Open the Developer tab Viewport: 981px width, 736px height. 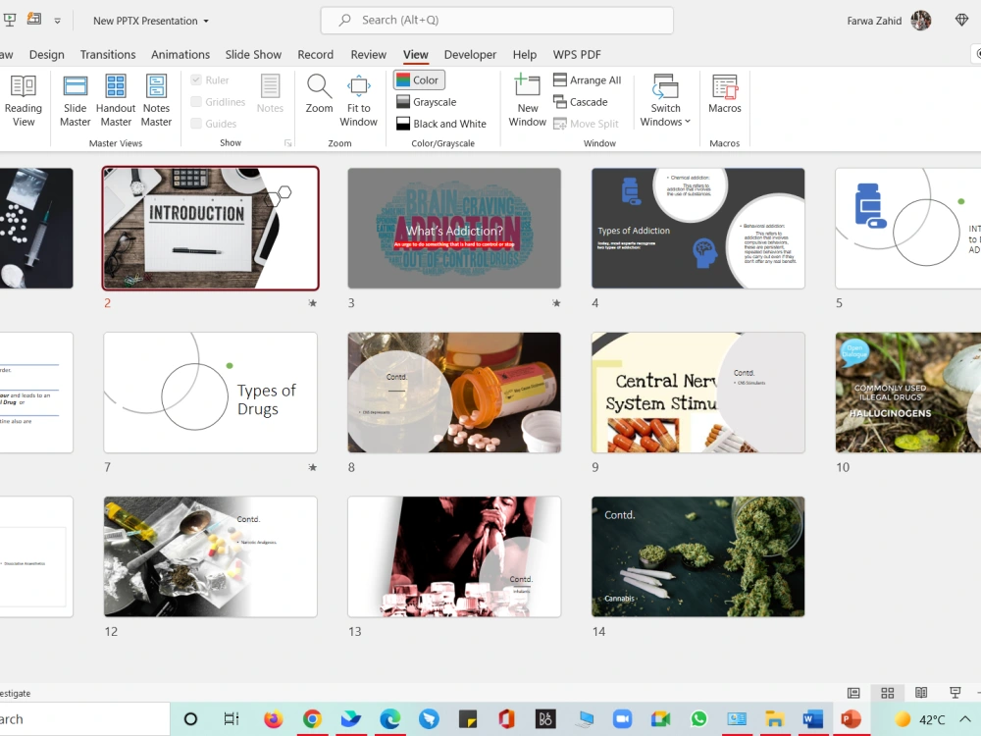[x=470, y=54]
